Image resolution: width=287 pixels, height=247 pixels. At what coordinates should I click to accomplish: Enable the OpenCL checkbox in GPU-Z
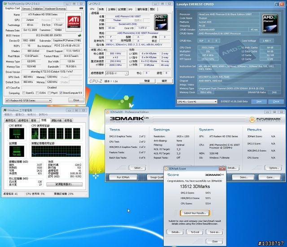[24, 93]
